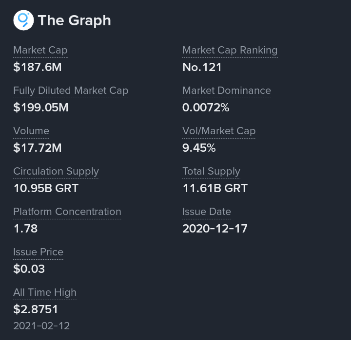Screen dimensions: 351x340
Task: Click the 2020-12-17 issue date value
Action: click(215, 229)
